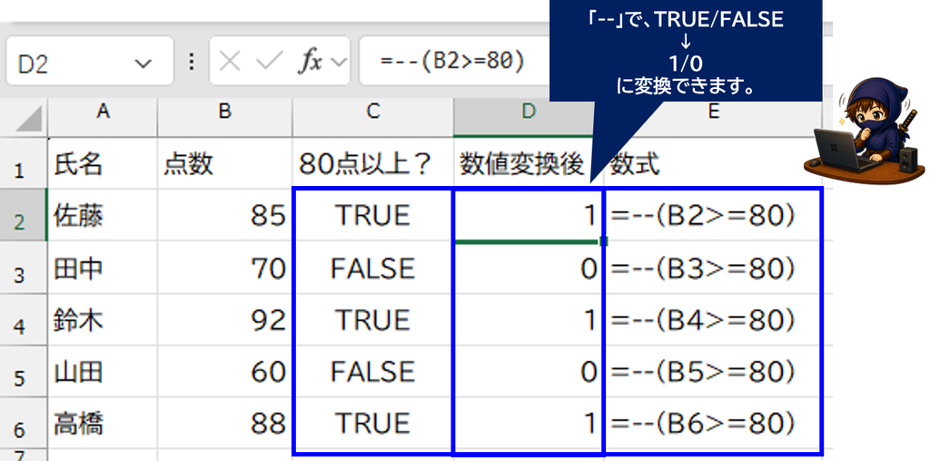Select the name cell 田中
The image size is (930, 461).
(x=103, y=268)
